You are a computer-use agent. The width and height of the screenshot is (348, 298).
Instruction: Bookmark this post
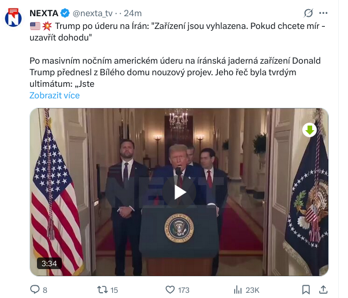[x=306, y=289]
